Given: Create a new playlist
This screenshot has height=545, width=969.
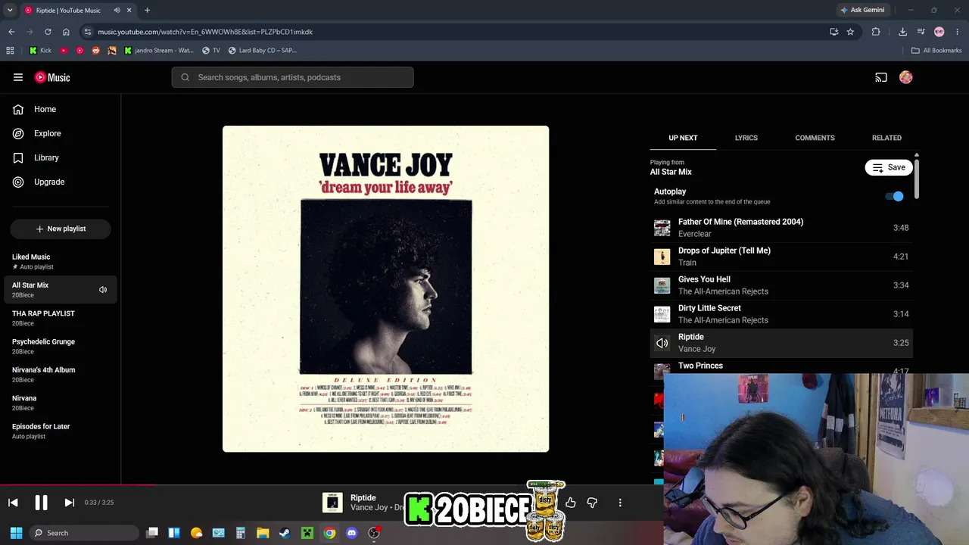Looking at the screenshot, I should 61,229.
